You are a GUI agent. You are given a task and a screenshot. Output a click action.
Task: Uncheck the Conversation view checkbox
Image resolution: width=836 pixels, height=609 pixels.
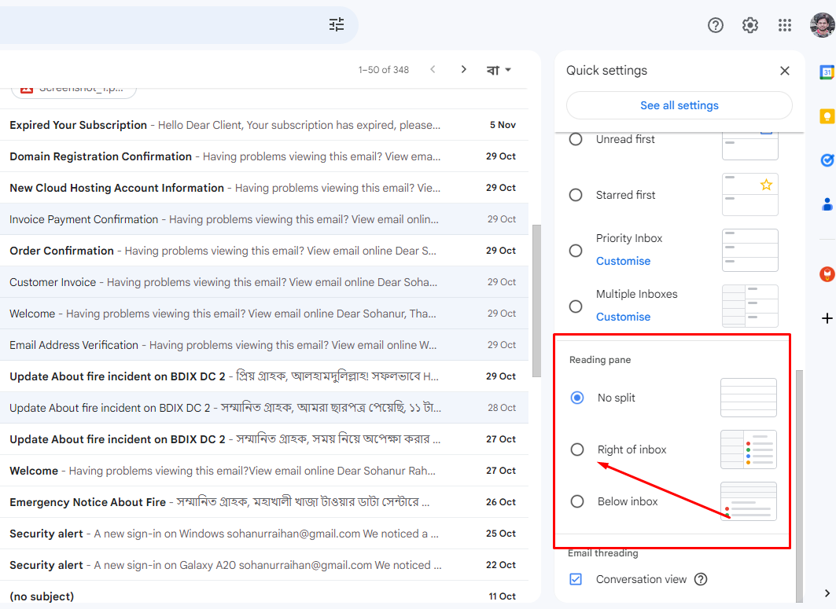pyautogui.click(x=576, y=579)
